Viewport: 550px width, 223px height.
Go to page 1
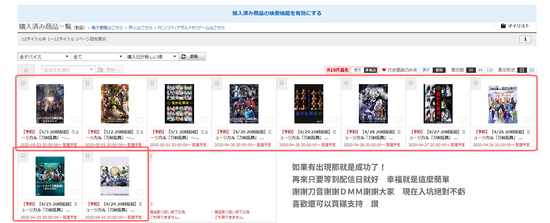point(525,39)
